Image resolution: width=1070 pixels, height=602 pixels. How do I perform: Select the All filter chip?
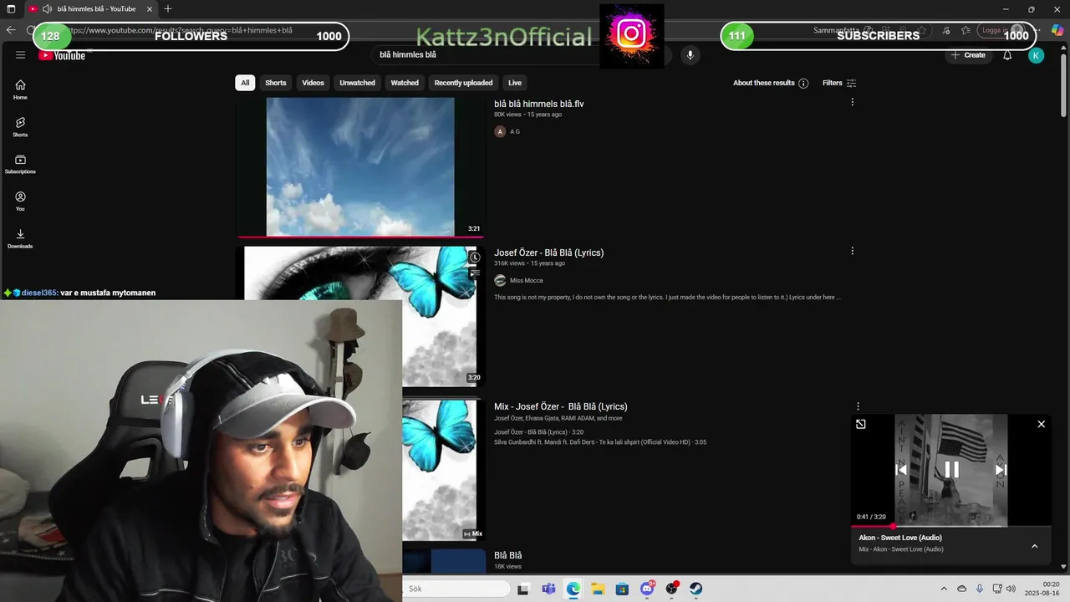click(245, 83)
